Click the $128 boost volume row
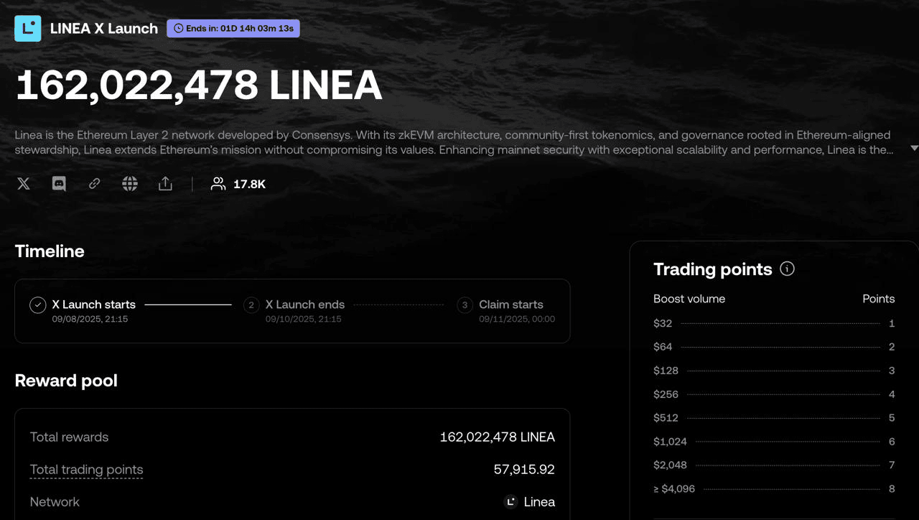The width and height of the screenshot is (919, 520). coord(774,371)
